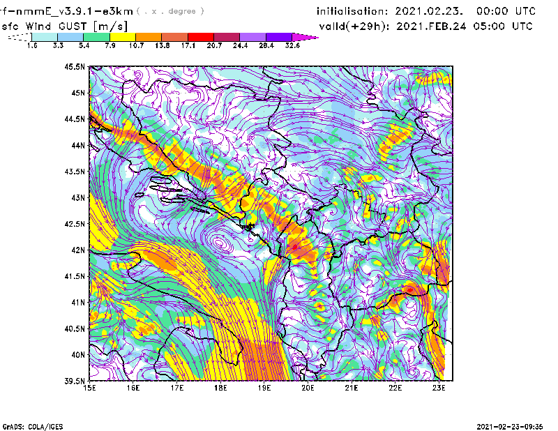Select the yellow legend swatch after 7.9
Screen dimensions: 558x431
(x=123, y=37)
